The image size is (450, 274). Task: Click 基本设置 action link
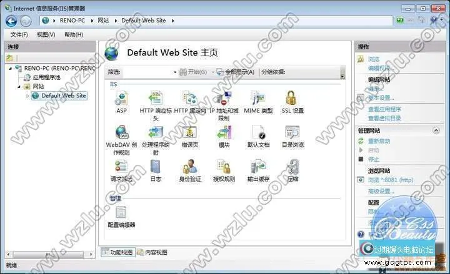381,98
